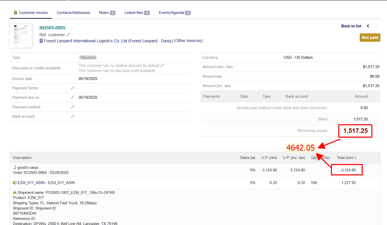The height and width of the screenshot is (225, 387).
Task: Edit Payment due on pencil icon
Action: click(x=72, y=97)
